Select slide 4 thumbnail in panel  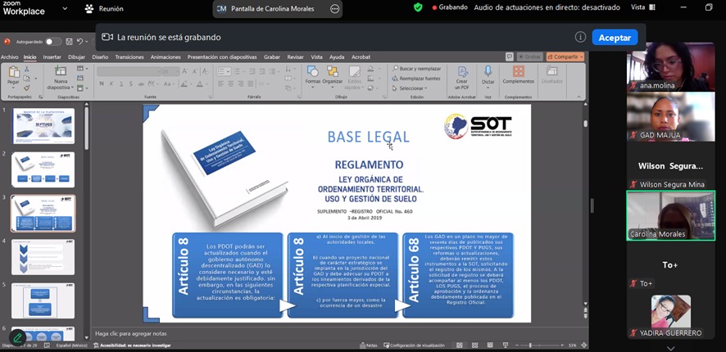coord(43,257)
